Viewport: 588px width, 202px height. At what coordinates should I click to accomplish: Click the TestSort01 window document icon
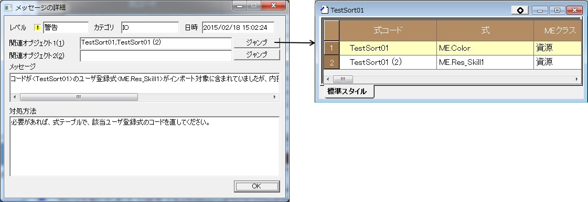pyautogui.click(x=325, y=10)
